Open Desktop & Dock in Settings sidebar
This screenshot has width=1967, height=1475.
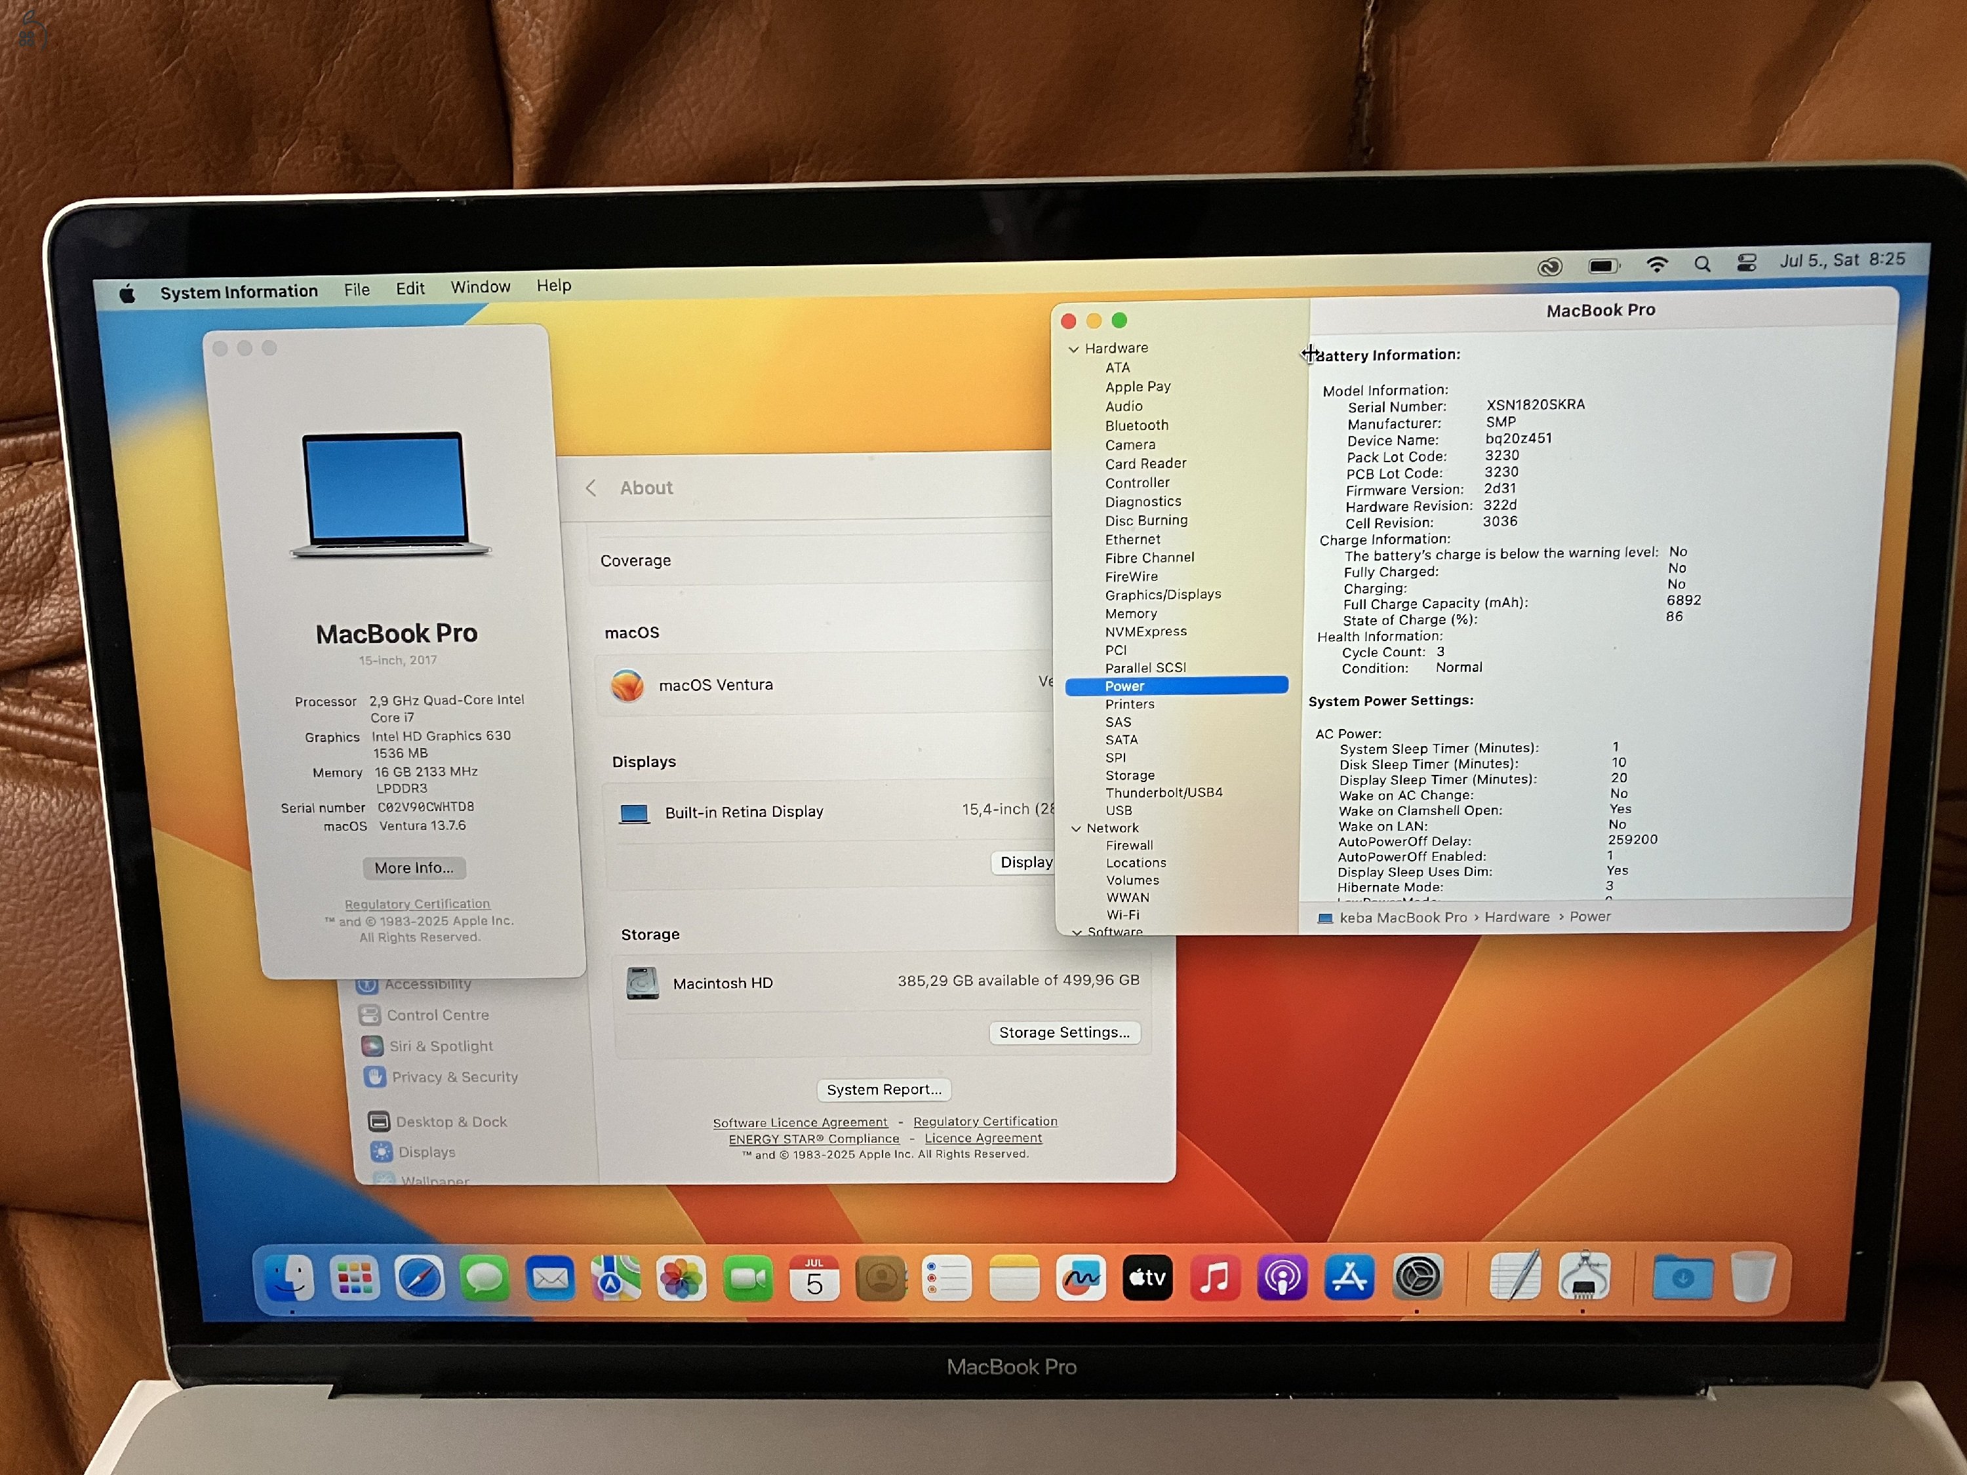click(x=437, y=1122)
